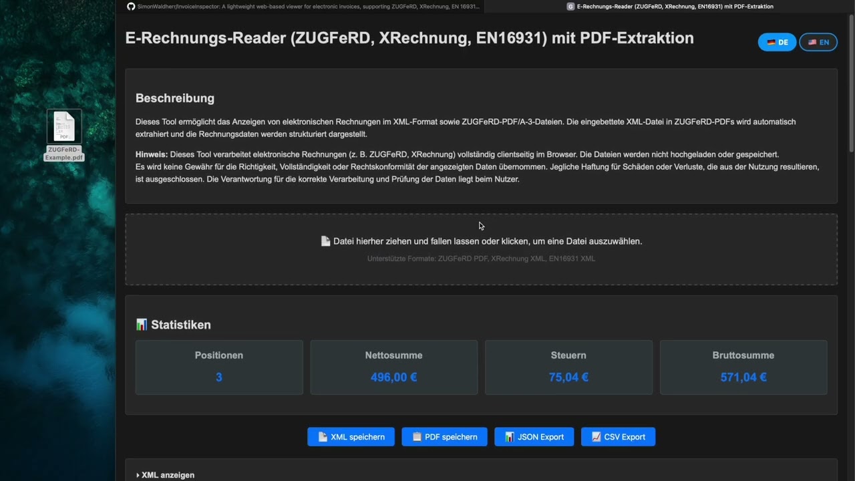This screenshot has height=481, width=855.
Task: Click the Positionen count value 3
Action: click(x=219, y=377)
